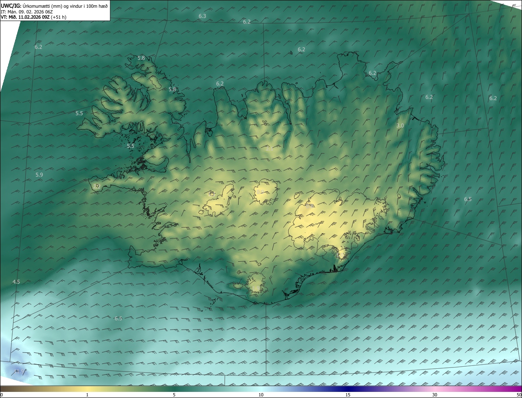Click the 5.9 value label
522x398 pixels.
click(x=39, y=175)
